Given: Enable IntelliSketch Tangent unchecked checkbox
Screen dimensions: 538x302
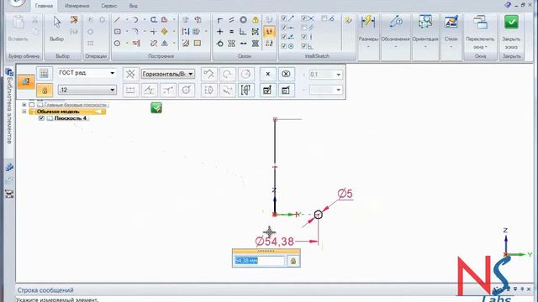Looking at the screenshot, I should pos(324,18).
